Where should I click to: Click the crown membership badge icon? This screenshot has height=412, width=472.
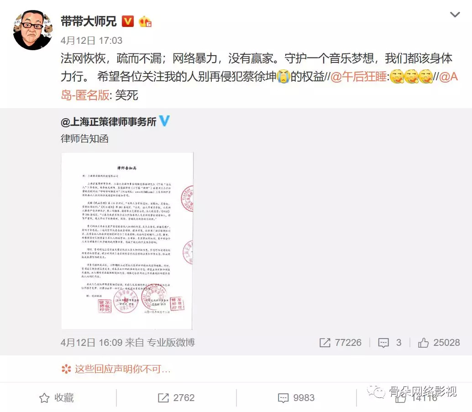point(145,21)
